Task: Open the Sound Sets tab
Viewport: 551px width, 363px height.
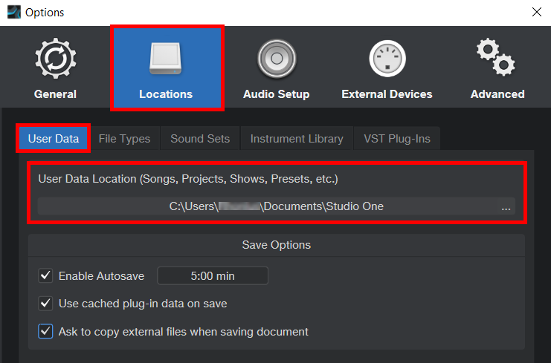Action: tap(200, 139)
